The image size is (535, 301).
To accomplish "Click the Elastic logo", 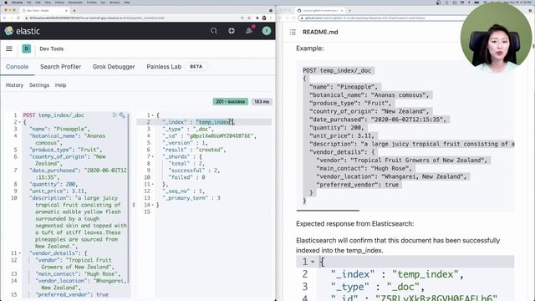I will pos(23,31).
